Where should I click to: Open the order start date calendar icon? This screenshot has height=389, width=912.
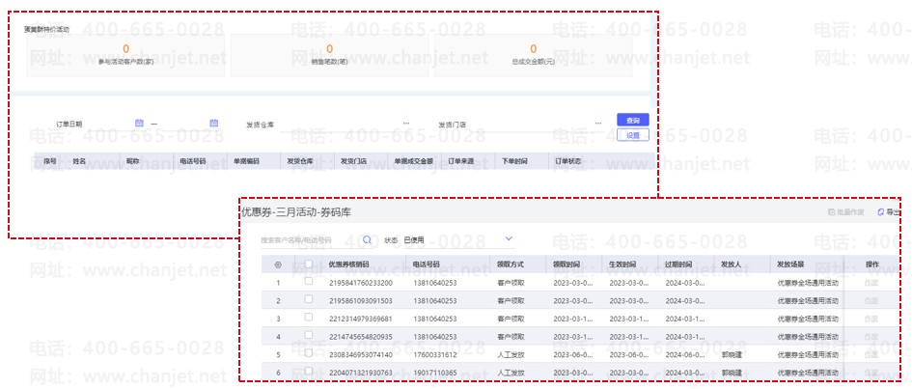pyautogui.click(x=139, y=123)
